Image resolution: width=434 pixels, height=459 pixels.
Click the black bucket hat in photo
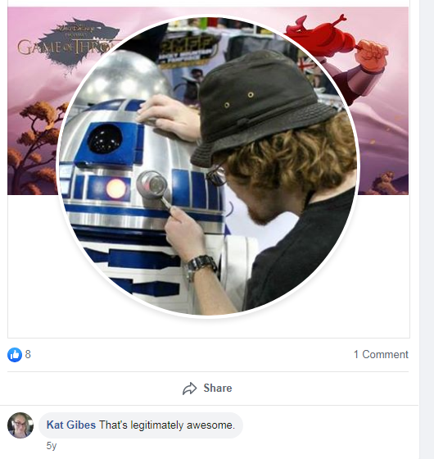point(262,107)
